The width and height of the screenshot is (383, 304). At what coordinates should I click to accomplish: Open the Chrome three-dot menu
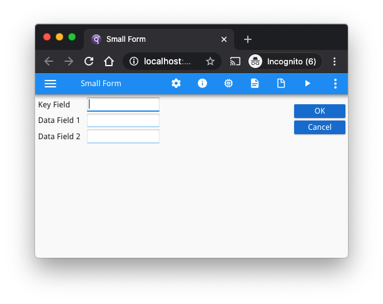pyautogui.click(x=335, y=61)
